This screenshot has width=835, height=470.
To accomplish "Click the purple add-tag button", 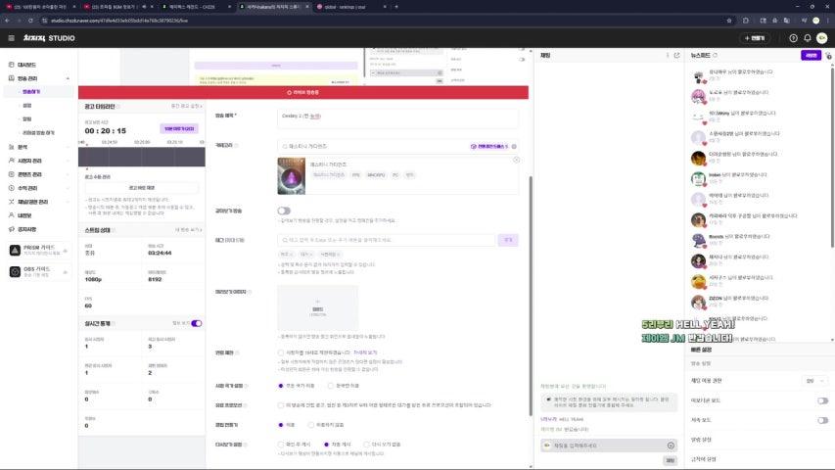I will (x=508, y=240).
